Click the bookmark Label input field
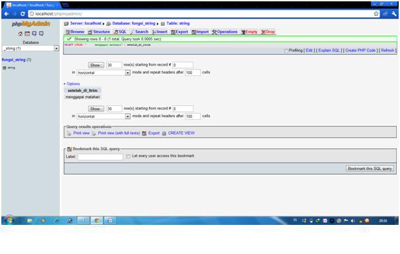Image resolution: width=400 pixels, height=254 pixels. pos(100,157)
